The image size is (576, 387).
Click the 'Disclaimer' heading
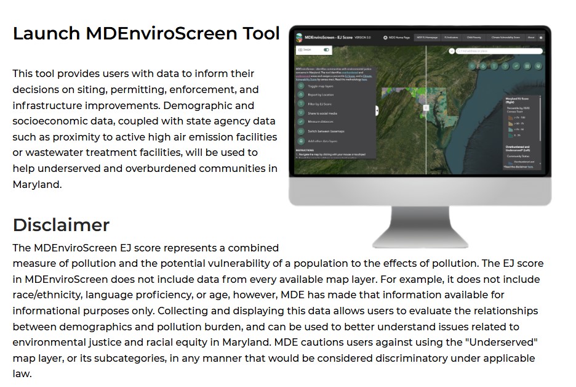pos(61,225)
